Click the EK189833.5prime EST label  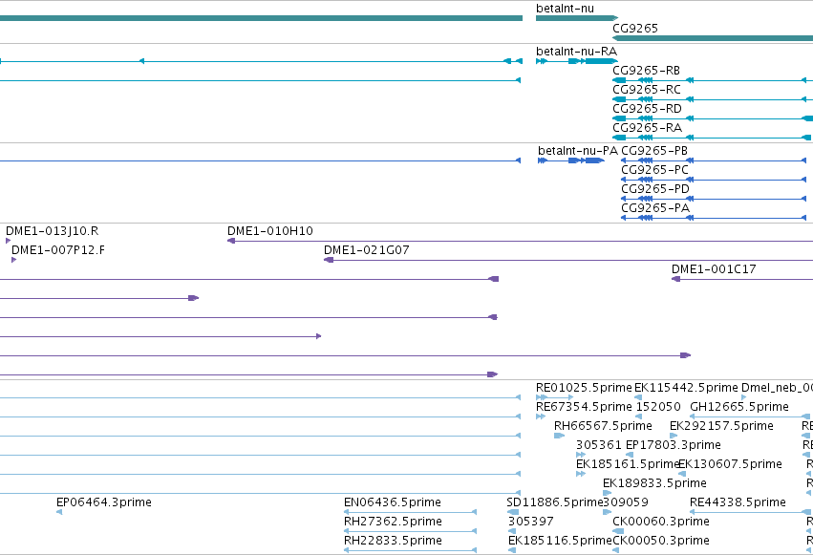[654, 483]
